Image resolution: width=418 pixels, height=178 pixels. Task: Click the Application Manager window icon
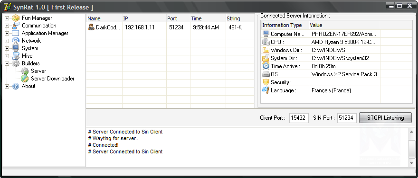(16, 33)
